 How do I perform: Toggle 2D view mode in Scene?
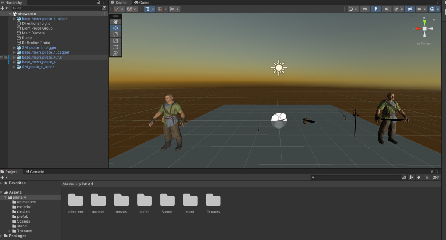point(365,9)
